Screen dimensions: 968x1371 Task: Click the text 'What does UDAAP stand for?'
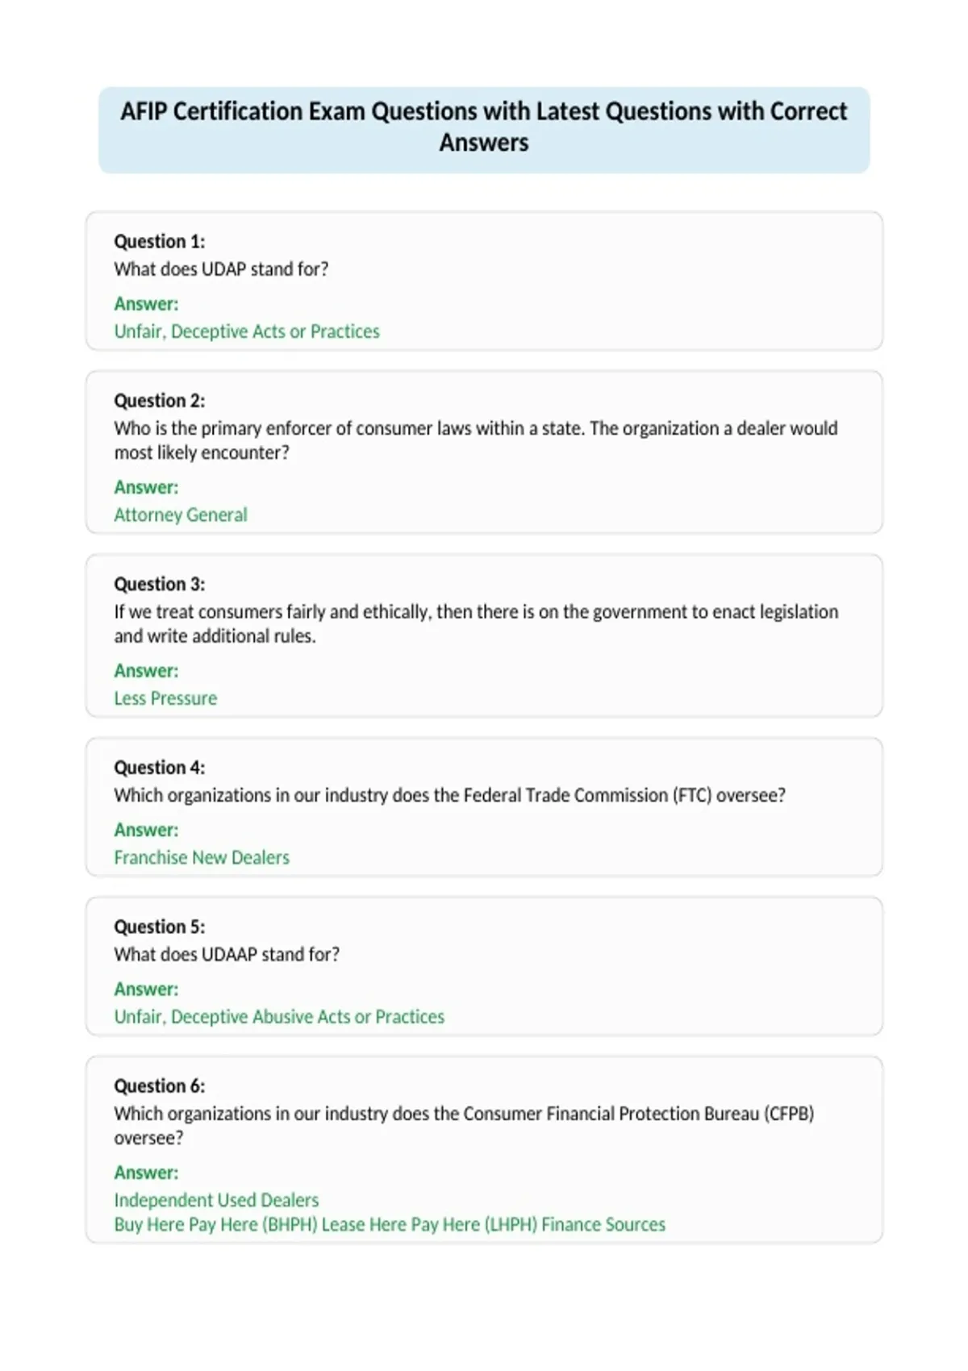tap(227, 953)
